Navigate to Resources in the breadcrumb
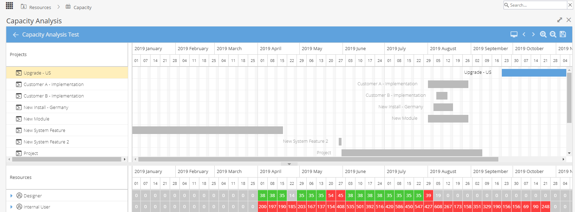Viewport: 575px width, 212px height. (40, 7)
